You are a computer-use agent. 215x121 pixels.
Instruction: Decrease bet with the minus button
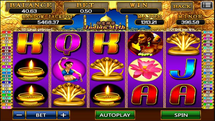[19, 115]
